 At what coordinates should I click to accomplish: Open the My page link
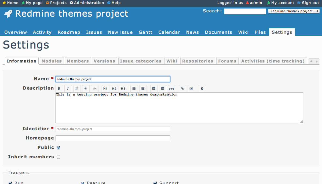pyautogui.click(x=32, y=3)
